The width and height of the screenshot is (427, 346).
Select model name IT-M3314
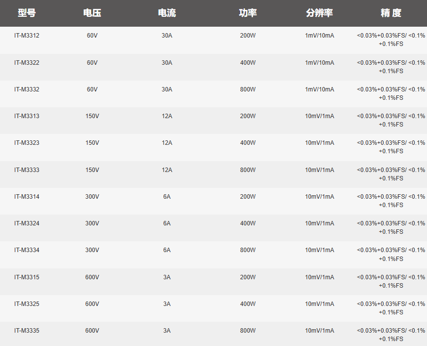27,197
